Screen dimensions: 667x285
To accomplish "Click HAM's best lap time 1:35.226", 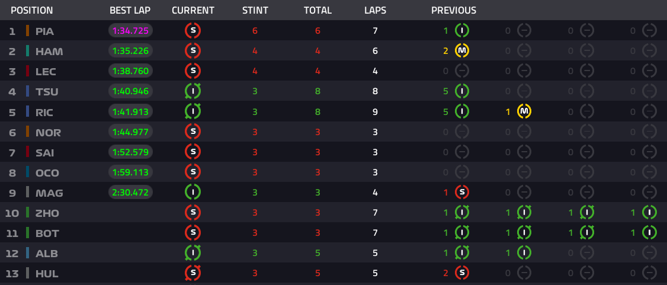I will (x=130, y=51).
